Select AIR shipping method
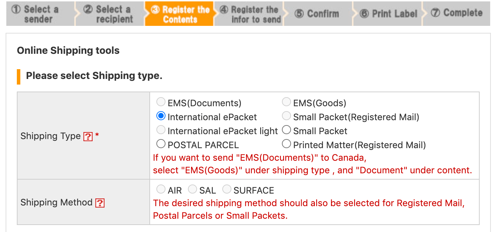The width and height of the screenshot is (500, 232). (x=161, y=189)
